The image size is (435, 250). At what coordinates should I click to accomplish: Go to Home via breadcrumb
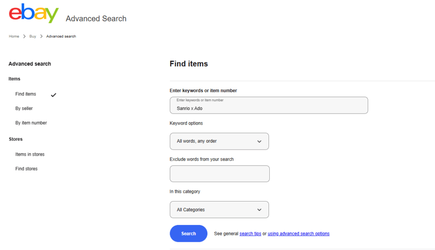click(x=14, y=36)
